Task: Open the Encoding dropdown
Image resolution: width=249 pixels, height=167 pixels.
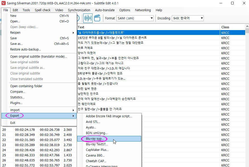Action: tap(187, 18)
